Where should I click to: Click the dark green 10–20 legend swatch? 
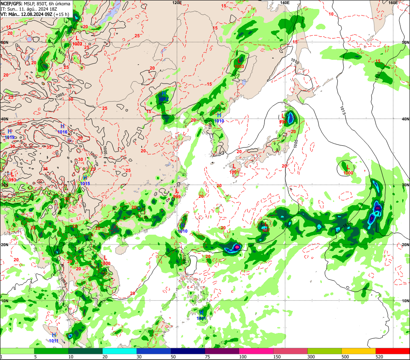(x=86, y=351)
